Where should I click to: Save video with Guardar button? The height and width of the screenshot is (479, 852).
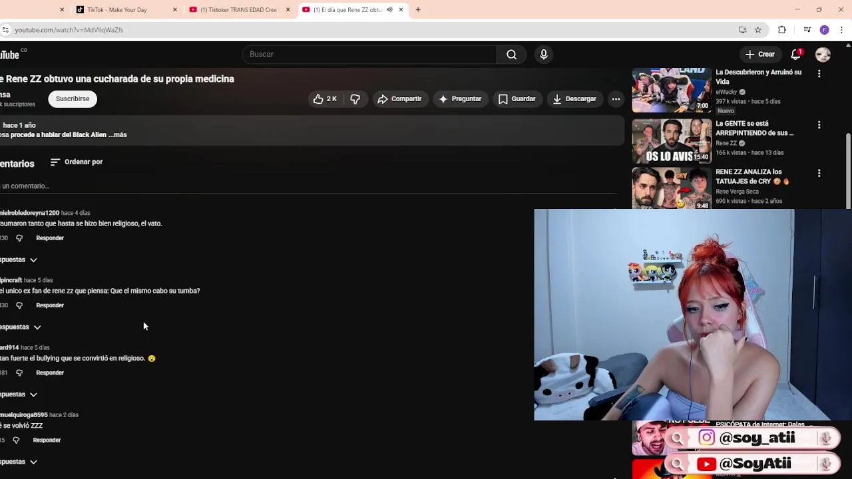(517, 99)
